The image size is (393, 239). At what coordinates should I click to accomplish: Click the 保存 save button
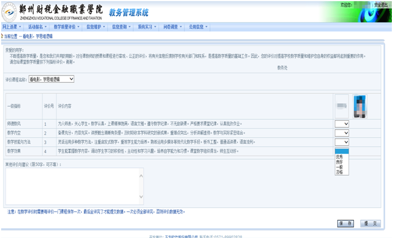345,223
